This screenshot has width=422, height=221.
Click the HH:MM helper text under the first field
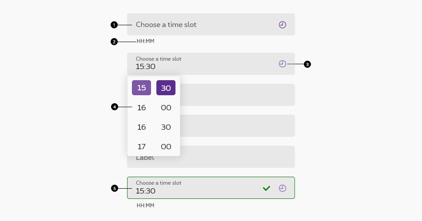point(145,42)
